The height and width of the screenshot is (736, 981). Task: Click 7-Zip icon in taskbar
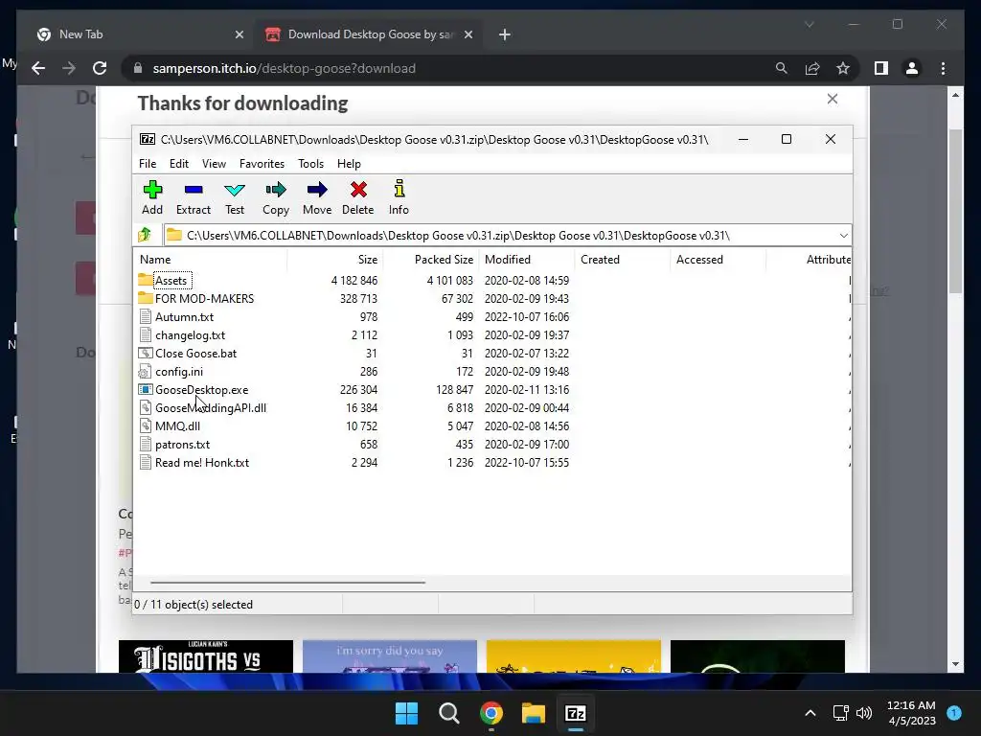[576, 713]
